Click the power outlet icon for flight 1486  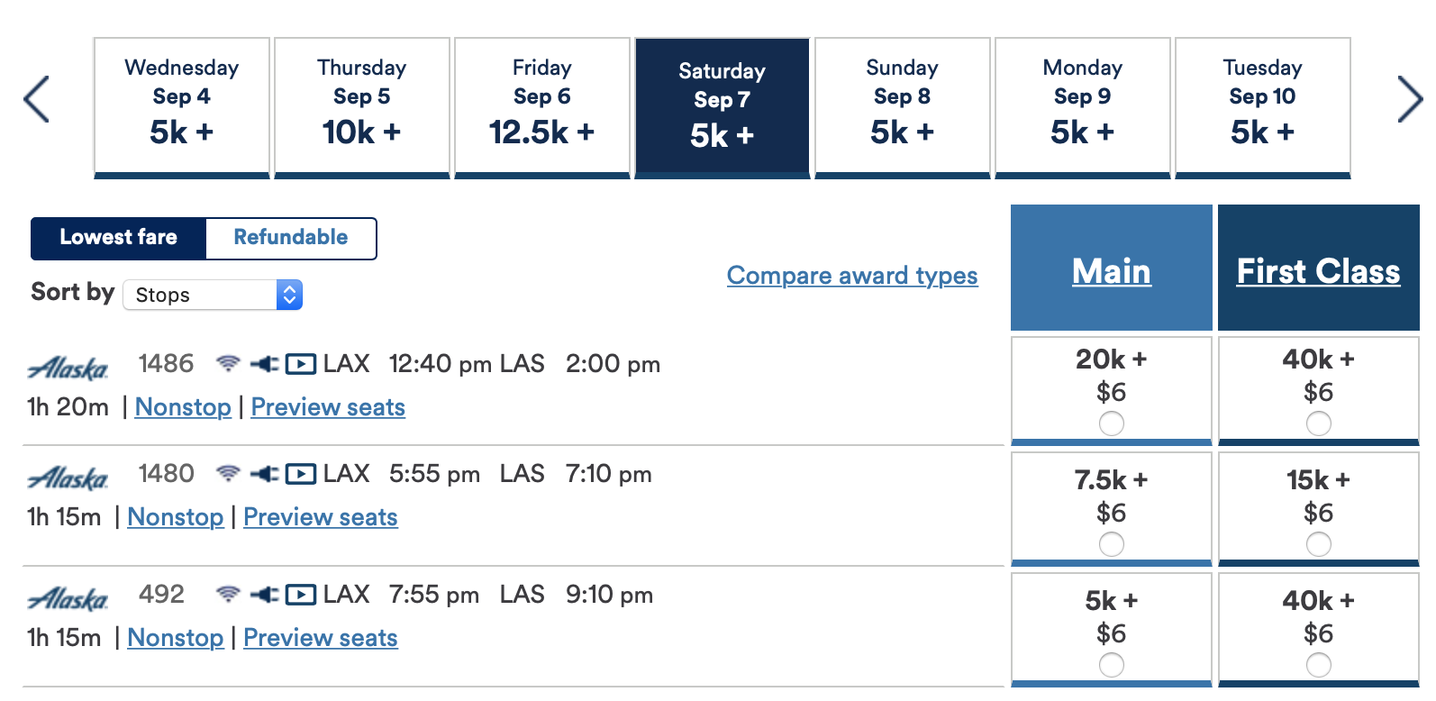(x=265, y=363)
